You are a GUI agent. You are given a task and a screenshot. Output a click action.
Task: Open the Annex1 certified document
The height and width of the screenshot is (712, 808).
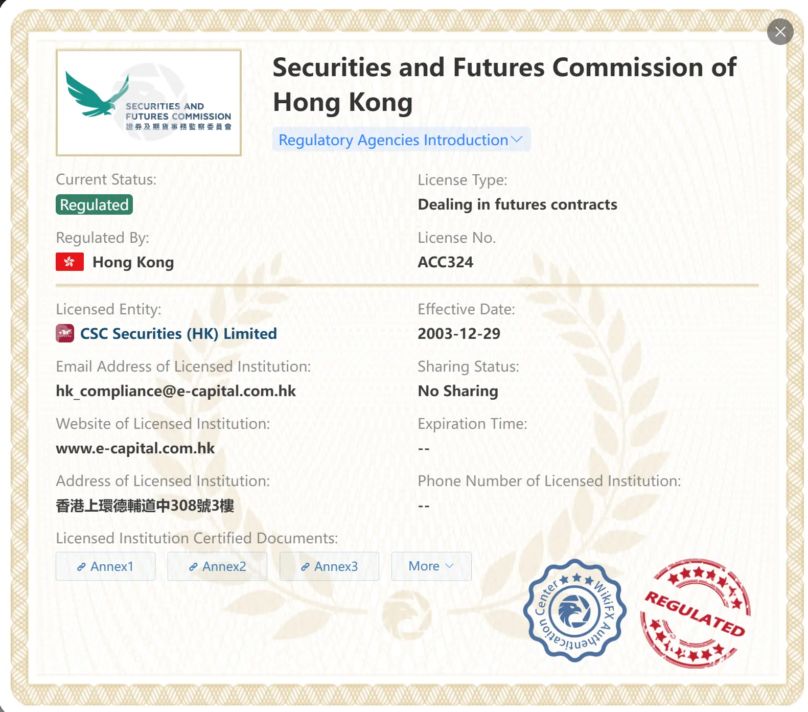(x=105, y=566)
